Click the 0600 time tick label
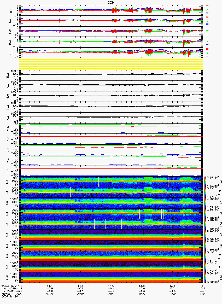Screen dimensions: 222x304 19,294
